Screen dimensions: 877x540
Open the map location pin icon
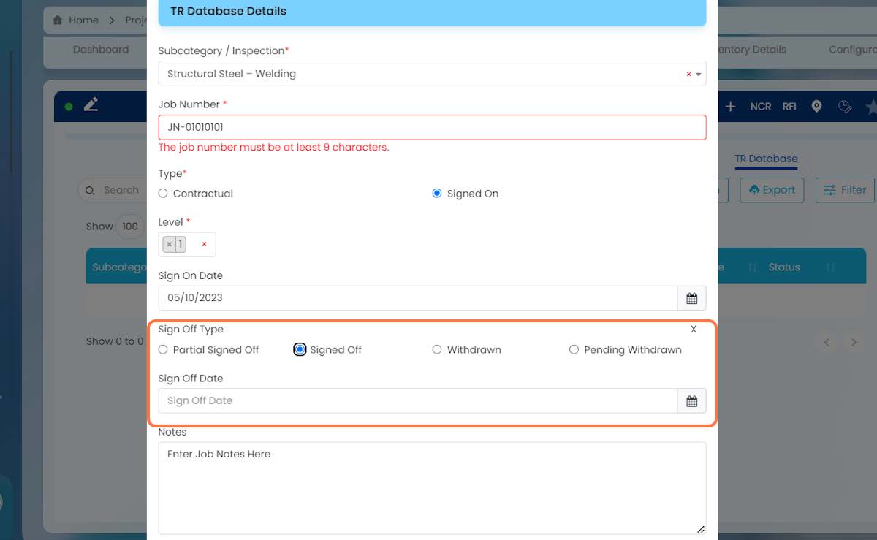[816, 107]
